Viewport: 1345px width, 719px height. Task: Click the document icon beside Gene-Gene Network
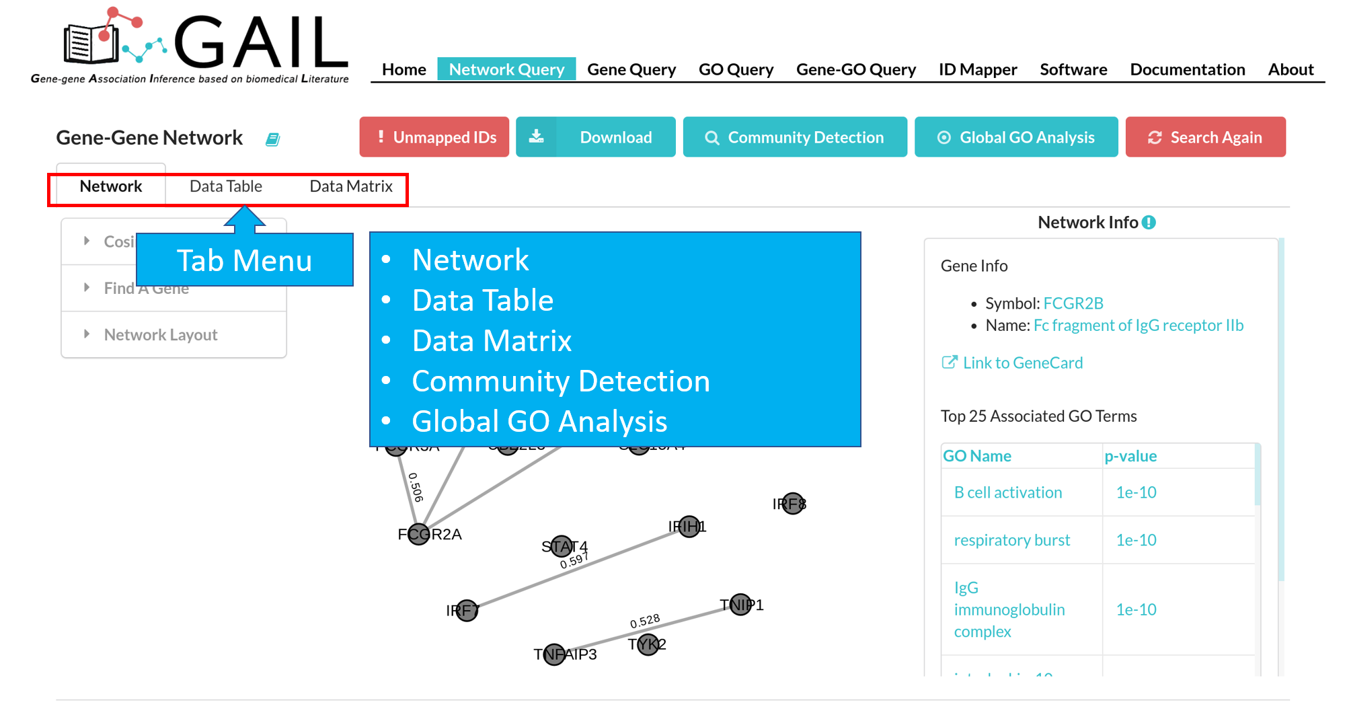tap(272, 139)
